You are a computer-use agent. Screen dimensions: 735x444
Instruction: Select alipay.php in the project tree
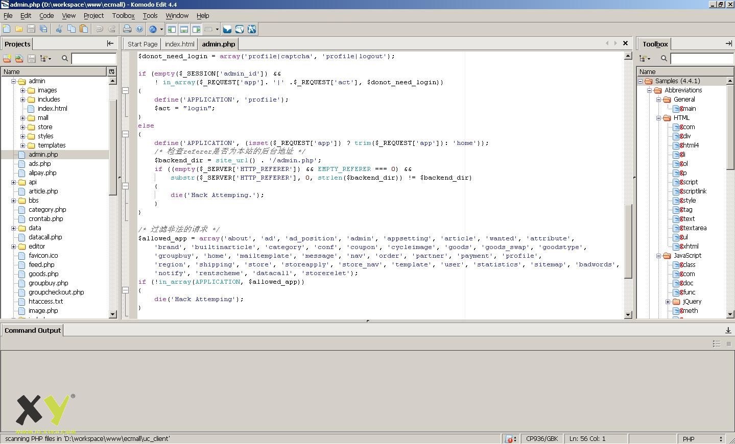42,173
